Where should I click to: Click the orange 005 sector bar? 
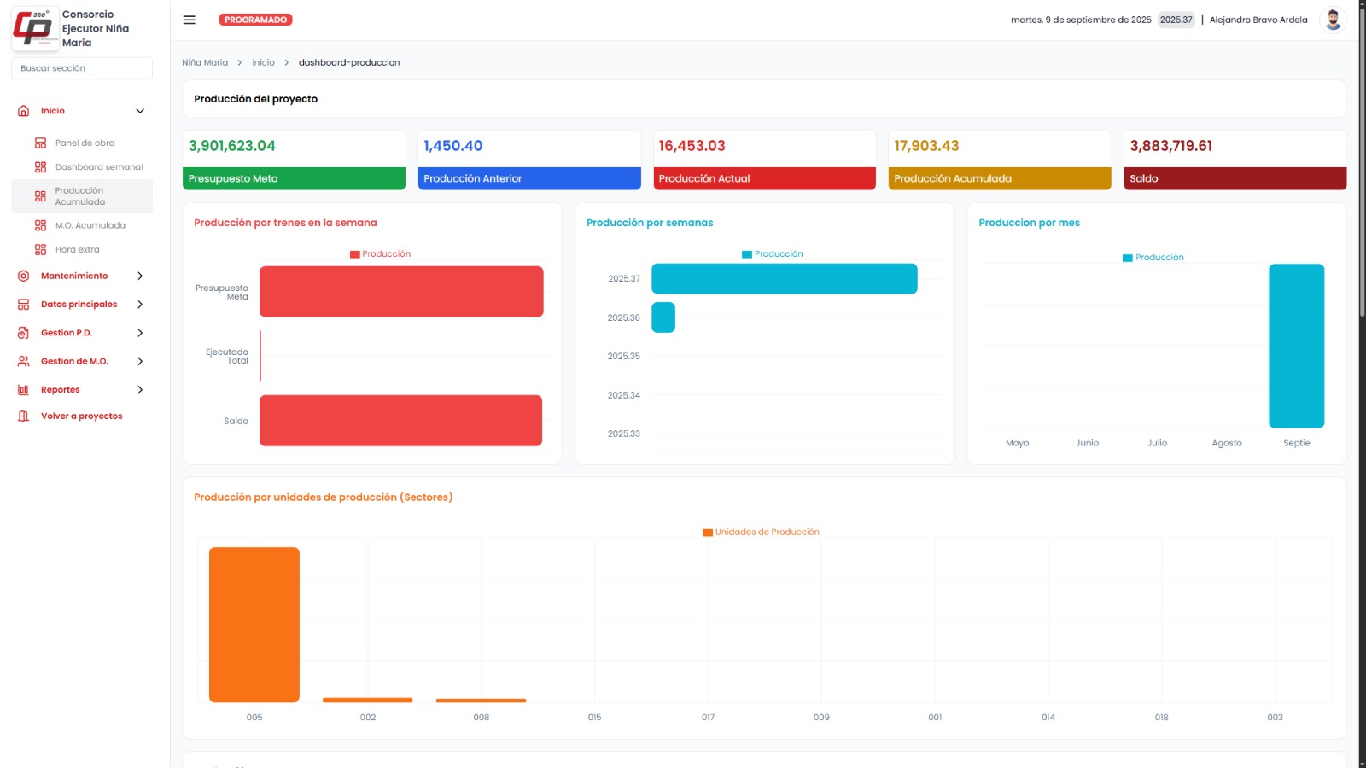[x=254, y=625]
